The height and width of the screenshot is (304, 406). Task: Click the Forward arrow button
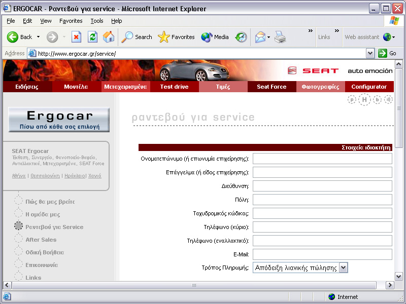52,37
